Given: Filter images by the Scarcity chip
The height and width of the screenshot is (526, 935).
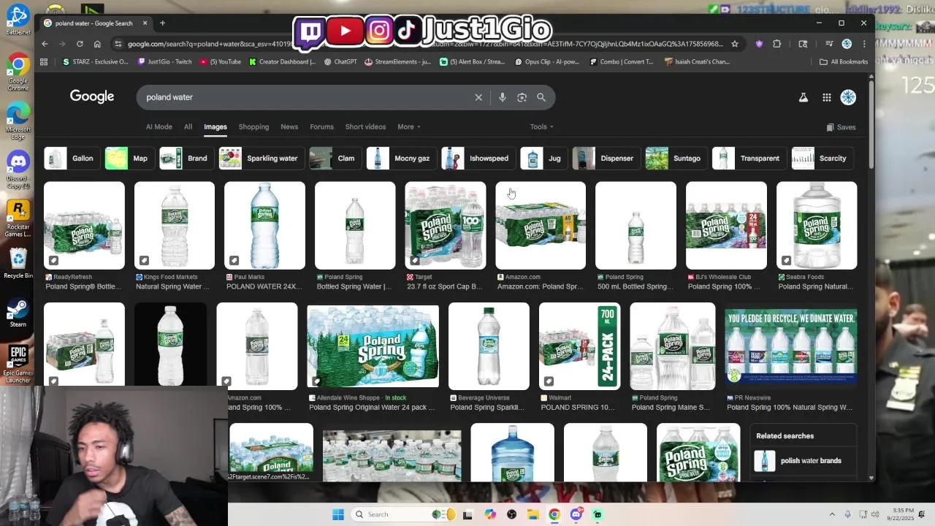Looking at the screenshot, I should [x=822, y=159].
